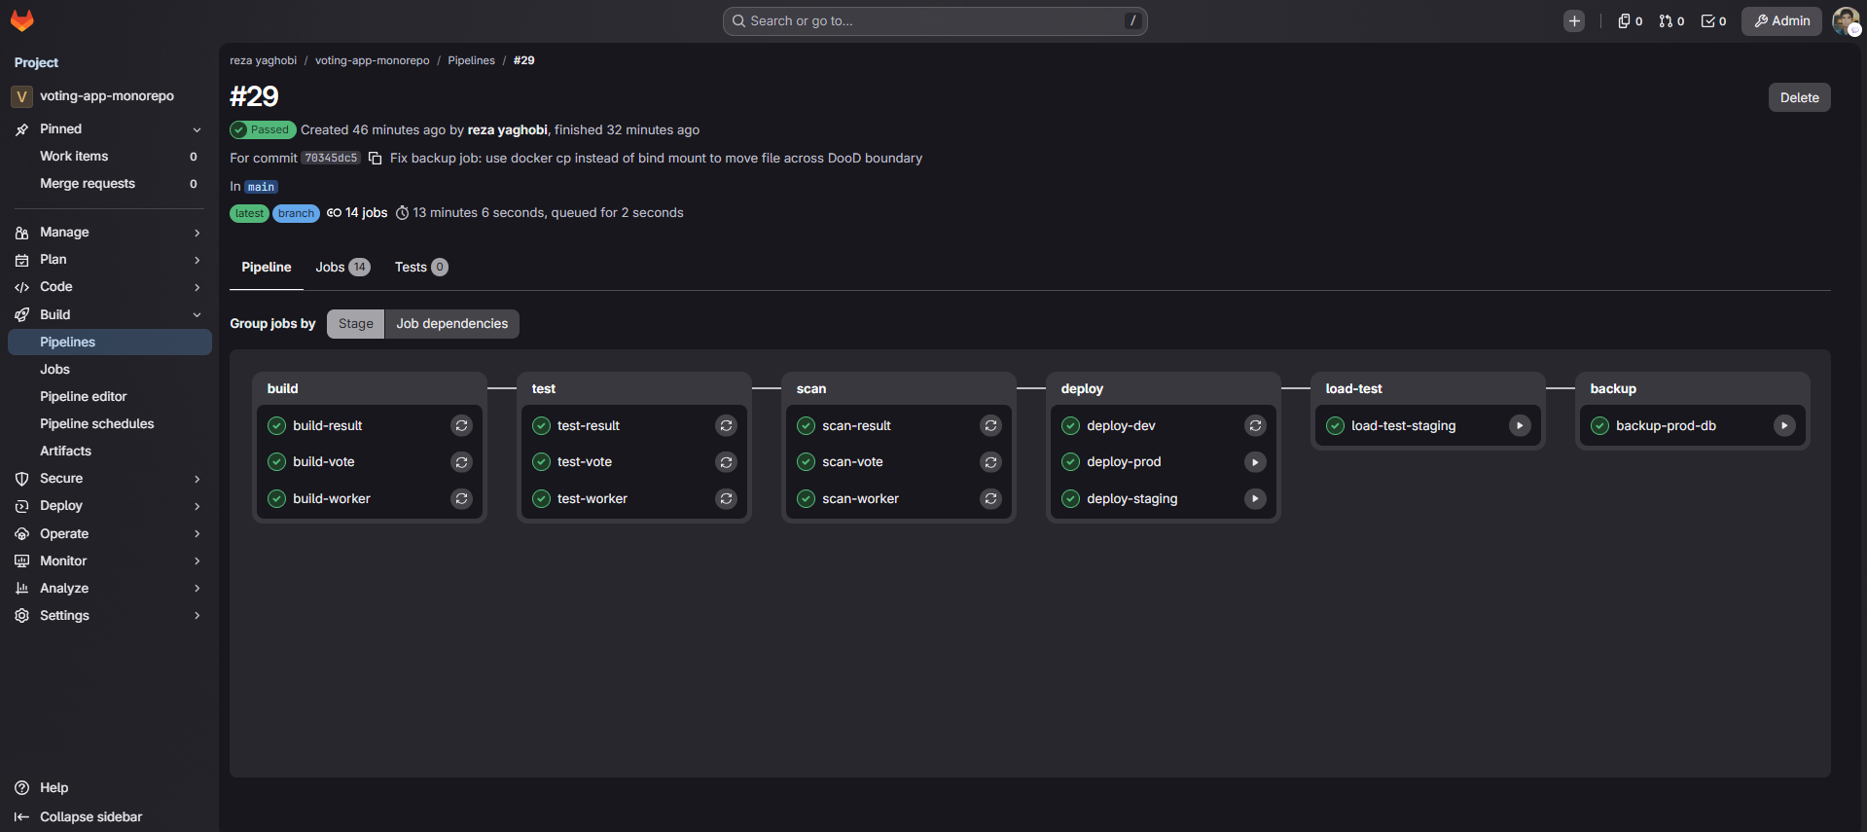This screenshot has width=1867, height=832.
Task: Run the deploy-prod manual job
Action: (1255, 462)
